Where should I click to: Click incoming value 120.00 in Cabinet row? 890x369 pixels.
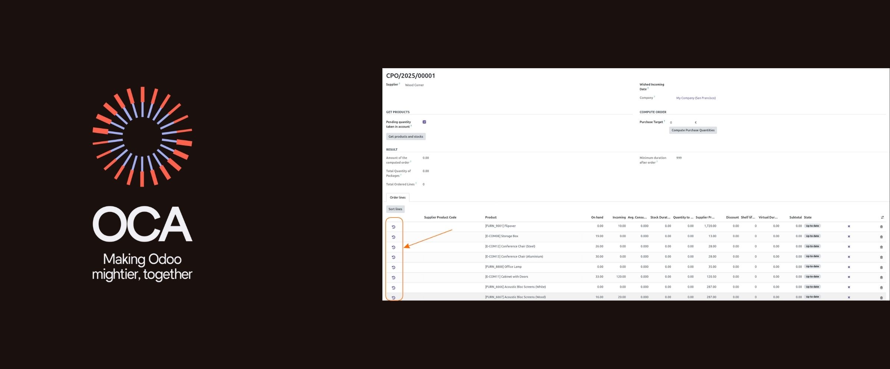point(621,277)
